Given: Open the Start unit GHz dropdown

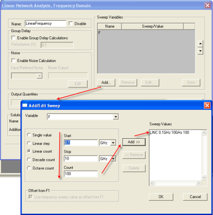Looking at the screenshot, I should 113,143.
